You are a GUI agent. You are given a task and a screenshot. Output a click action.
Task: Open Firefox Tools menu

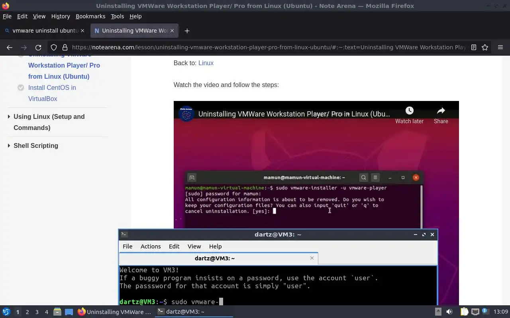[x=117, y=16]
